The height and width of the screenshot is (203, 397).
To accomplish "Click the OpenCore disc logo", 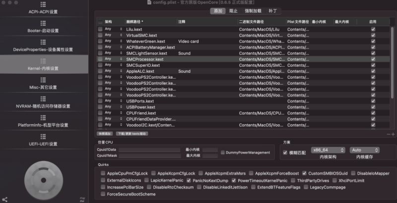I will click(44, 180).
